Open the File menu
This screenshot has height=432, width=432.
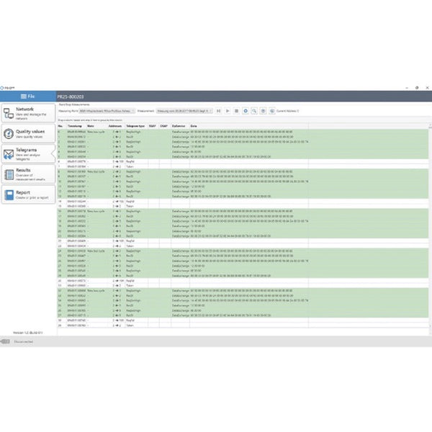(28, 96)
